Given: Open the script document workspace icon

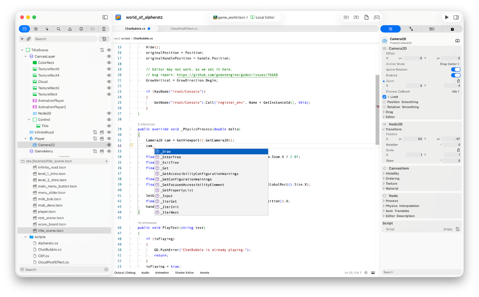Looking at the screenshot, I should click(366, 18).
